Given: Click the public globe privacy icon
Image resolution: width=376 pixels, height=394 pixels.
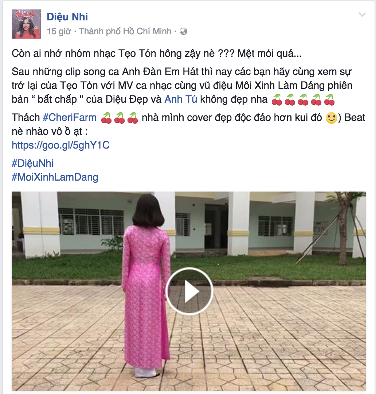Looking at the screenshot, I should [x=184, y=31].
